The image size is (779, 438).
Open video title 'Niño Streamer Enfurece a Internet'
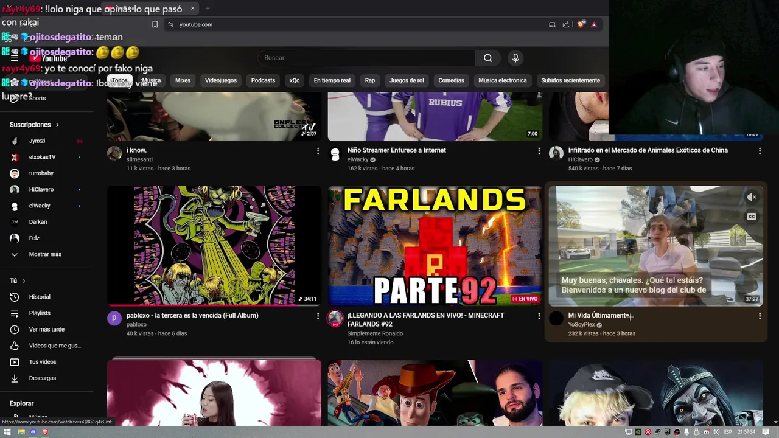(396, 150)
